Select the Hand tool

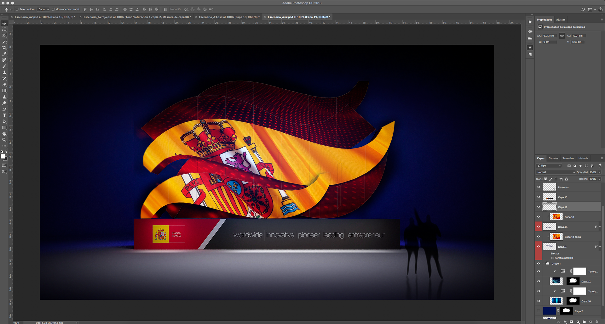pos(4,134)
